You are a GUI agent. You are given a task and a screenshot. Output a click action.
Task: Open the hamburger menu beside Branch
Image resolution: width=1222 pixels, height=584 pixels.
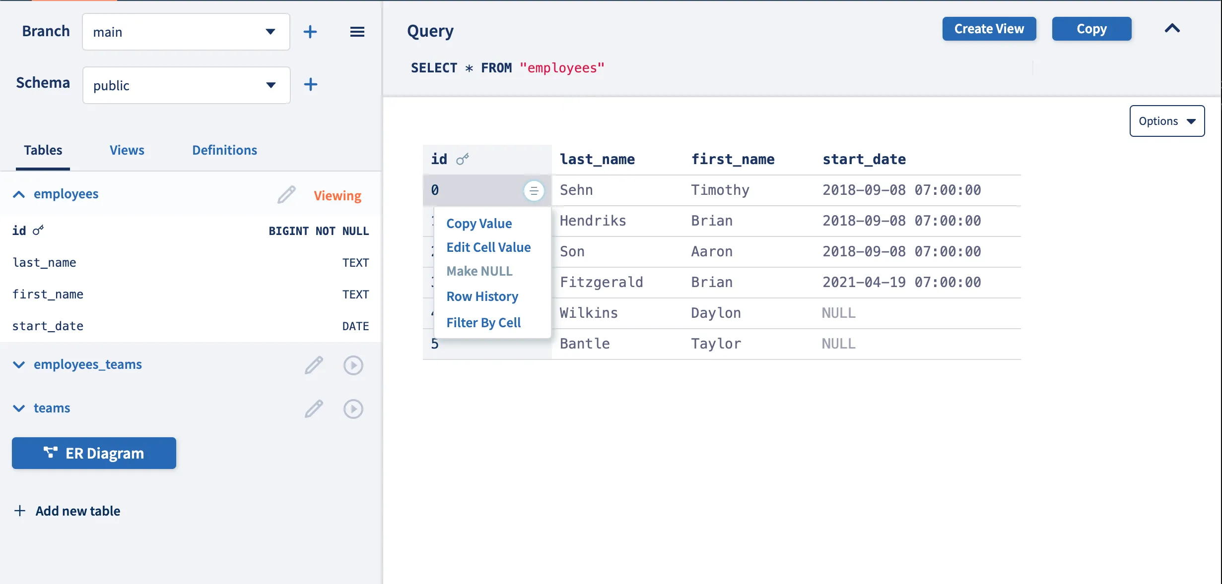[357, 32]
